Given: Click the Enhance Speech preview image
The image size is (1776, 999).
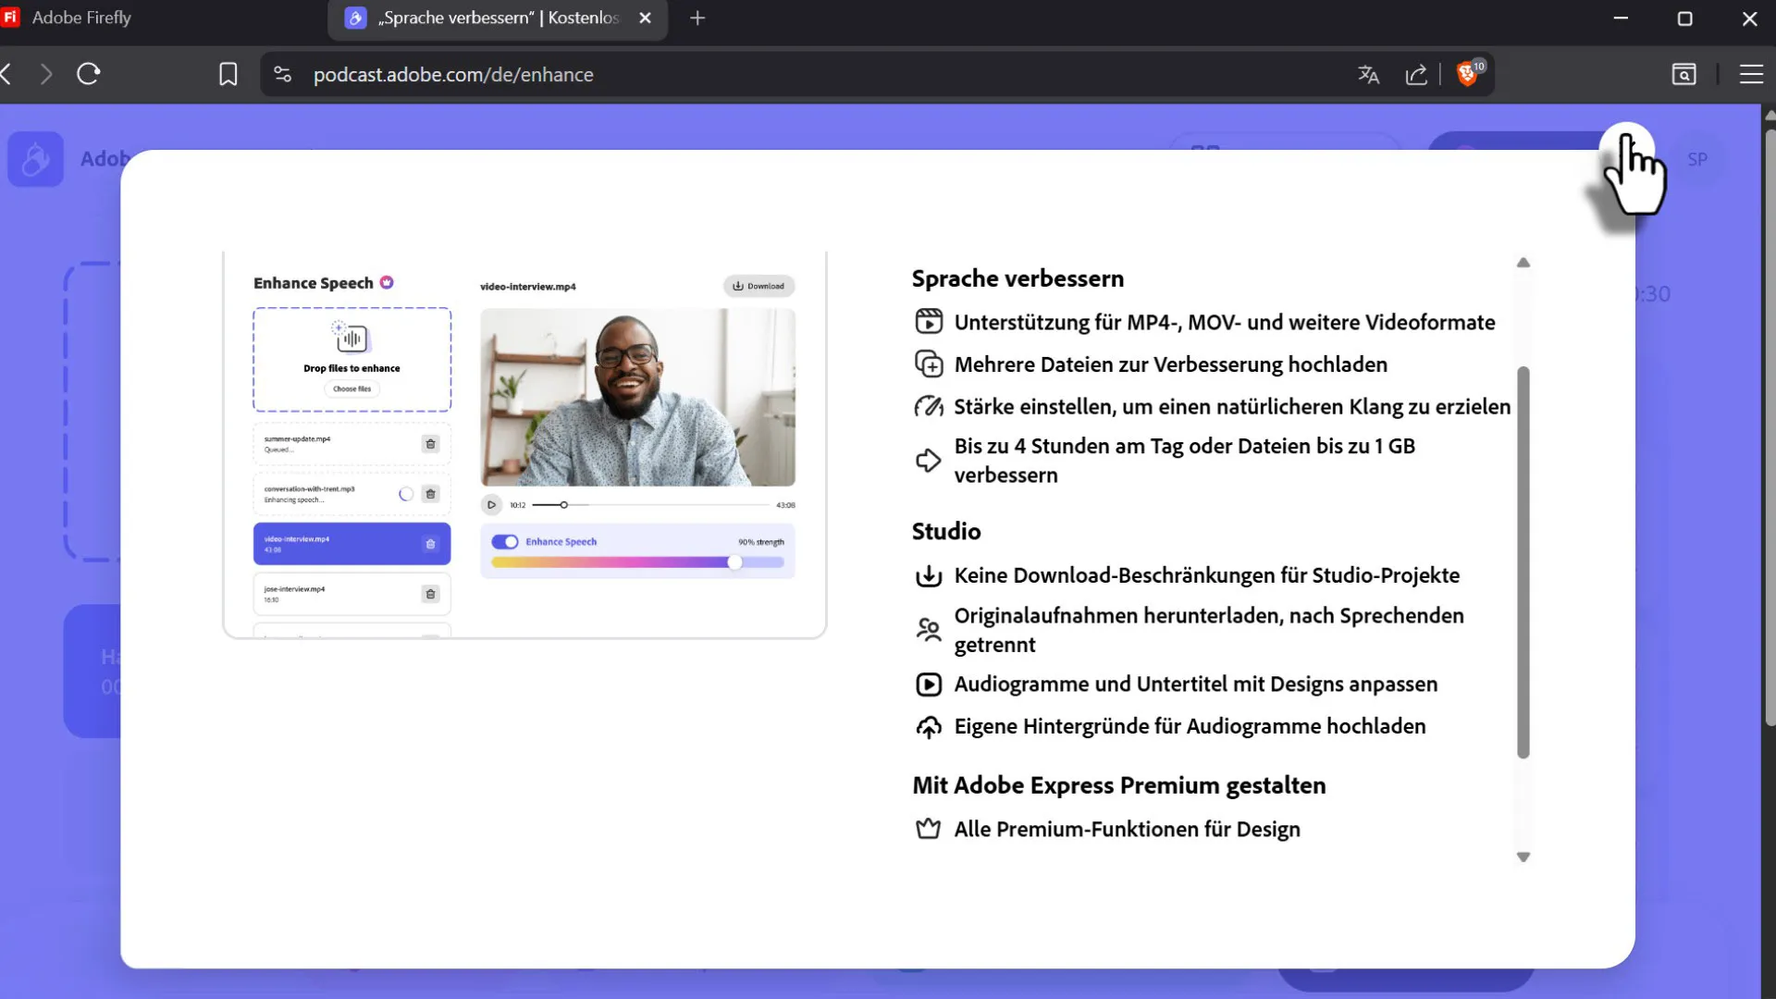Looking at the screenshot, I should [x=524, y=444].
